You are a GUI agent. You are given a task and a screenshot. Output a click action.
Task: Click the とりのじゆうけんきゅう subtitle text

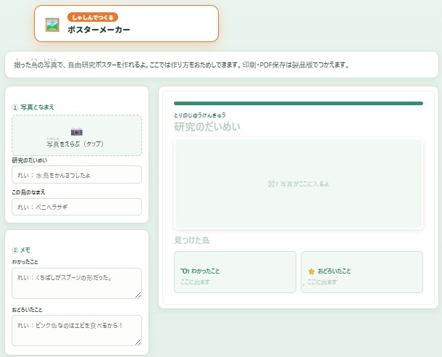(x=199, y=115)
